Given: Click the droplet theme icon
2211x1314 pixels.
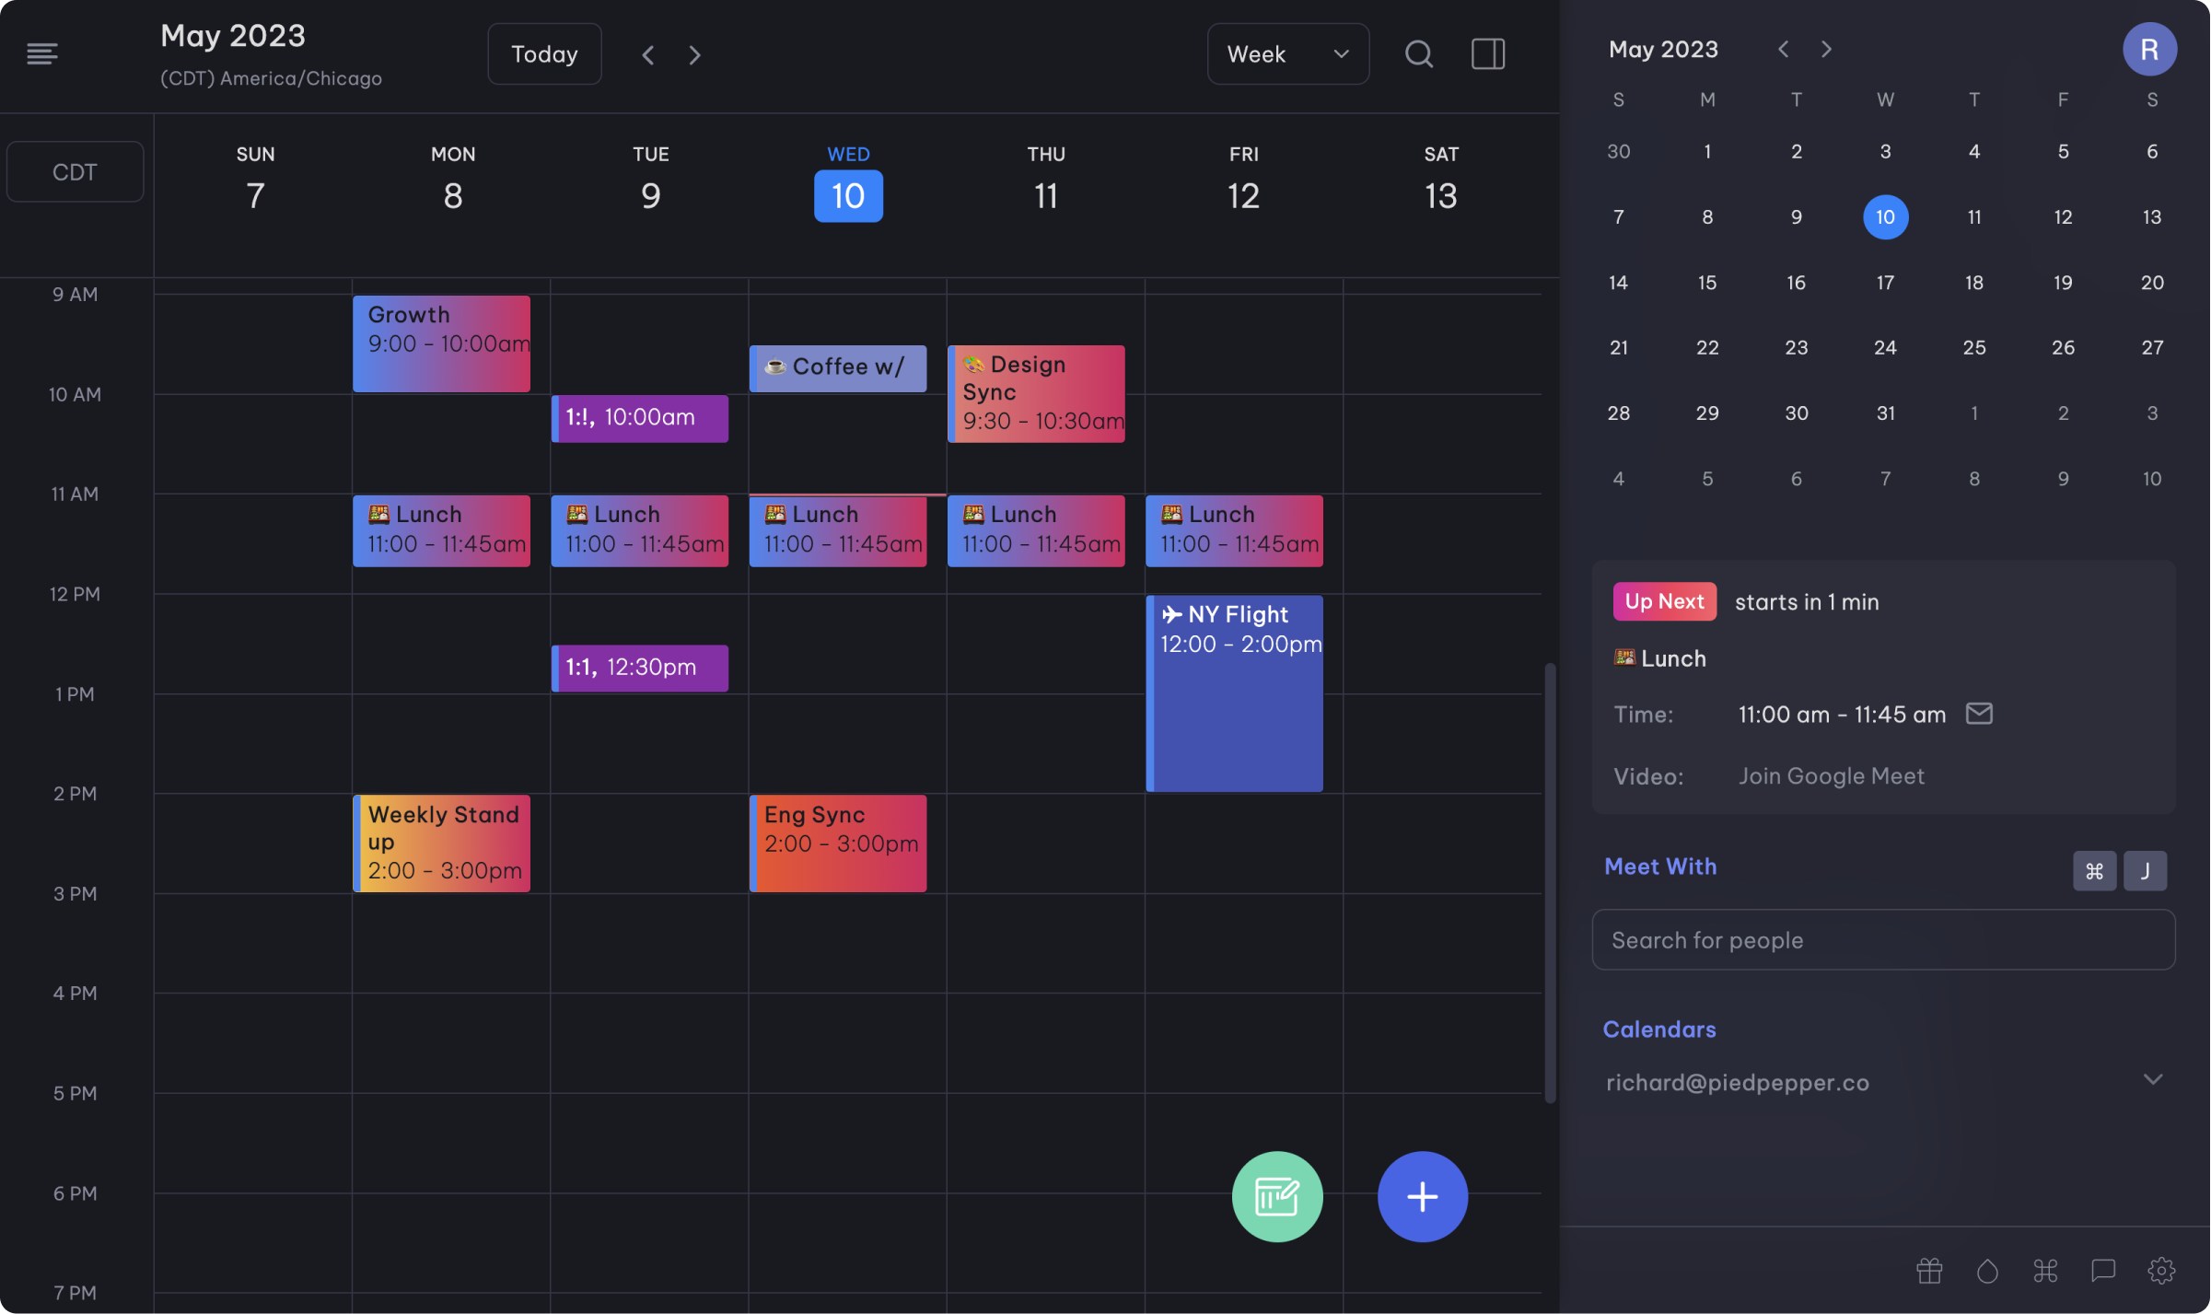Looking at the screenshot, I should (x=1987, y=1271).
